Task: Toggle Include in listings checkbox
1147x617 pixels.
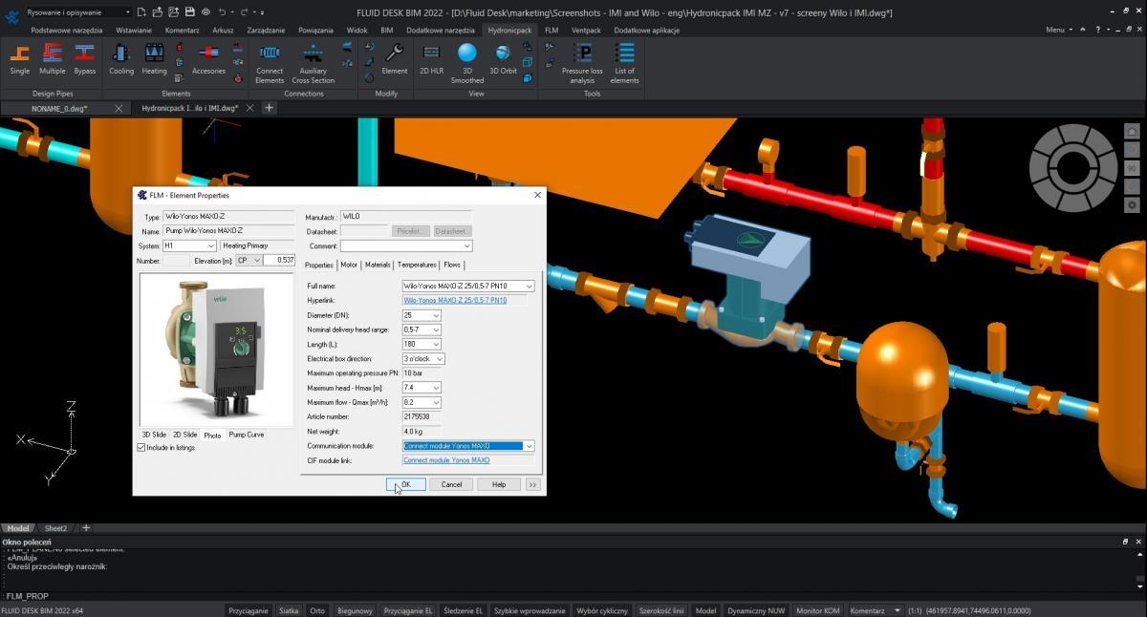Action: pyautogui.click(x=142, y=448)
